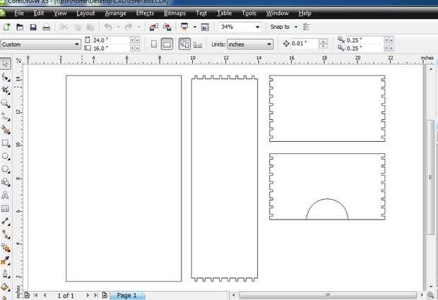The image size is (438, 300).
Task: Select the Eyedropper tool
Action: tap(6, 260)
